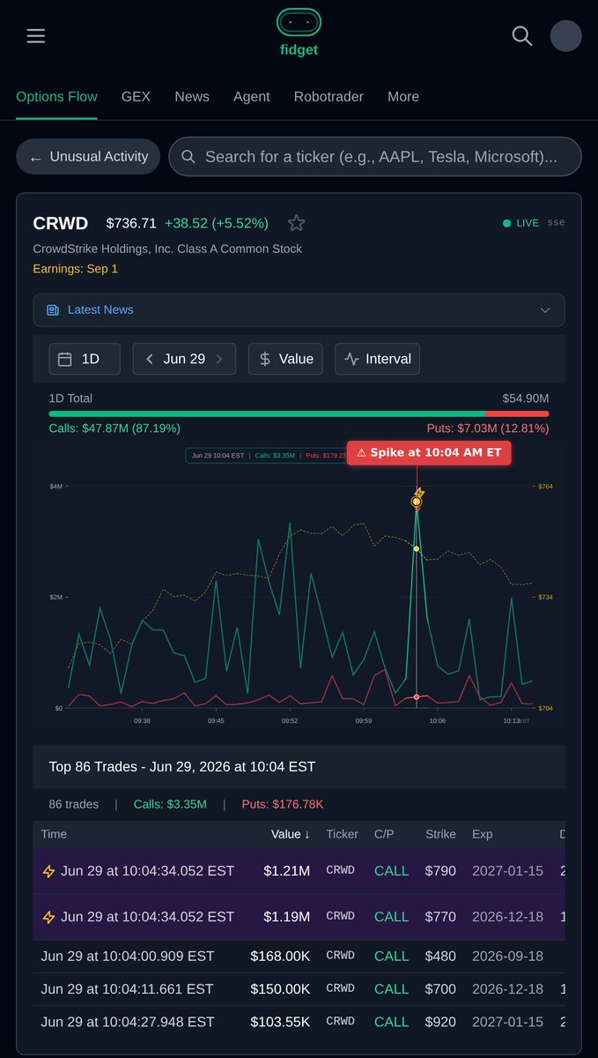Go to next day with right chevron

(x=219, y=359)
